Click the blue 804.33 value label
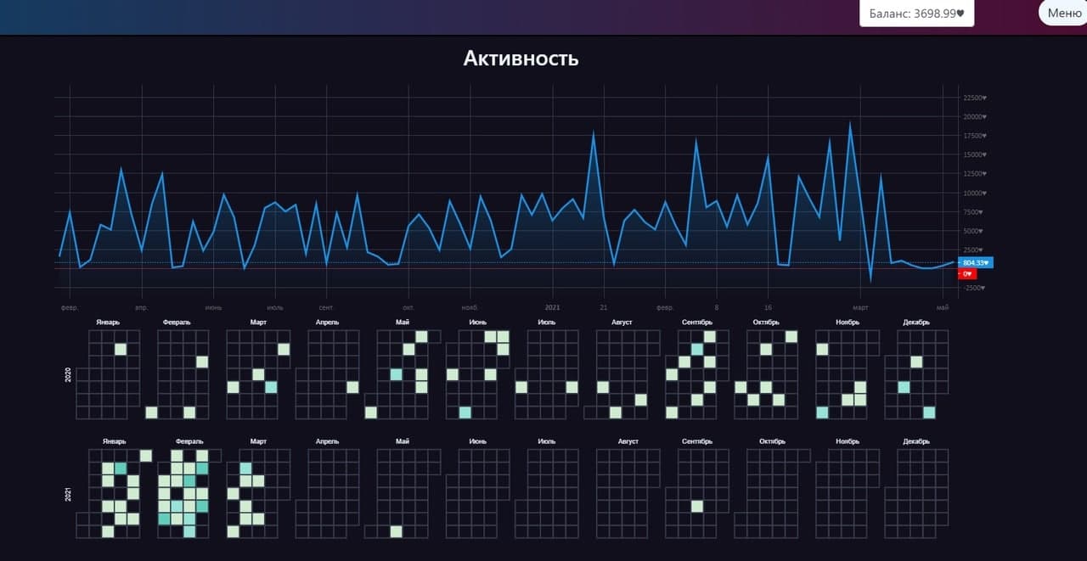Image resolution: width=1087 pixels, height=561 pixels. coord(976,263)
